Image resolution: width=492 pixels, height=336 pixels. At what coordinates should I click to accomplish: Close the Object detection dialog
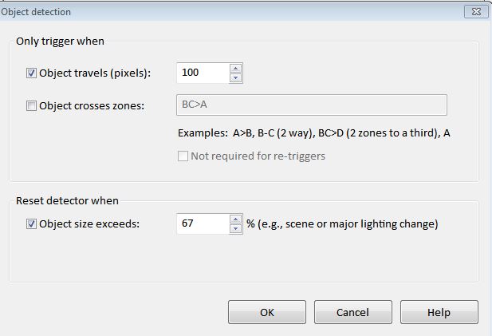coord(475,11)
